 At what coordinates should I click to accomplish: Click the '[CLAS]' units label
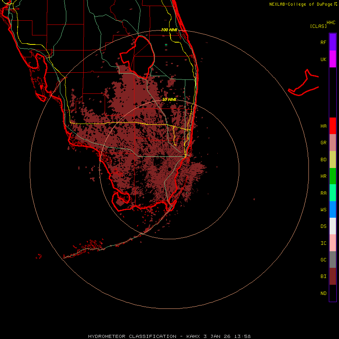click(318, 26)
